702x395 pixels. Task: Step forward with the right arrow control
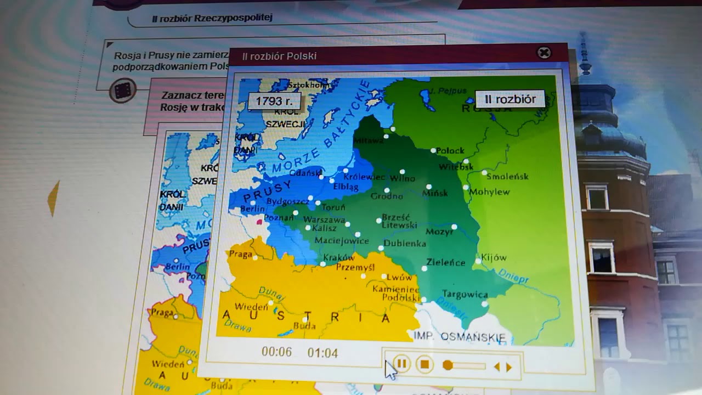coord(509,368)
